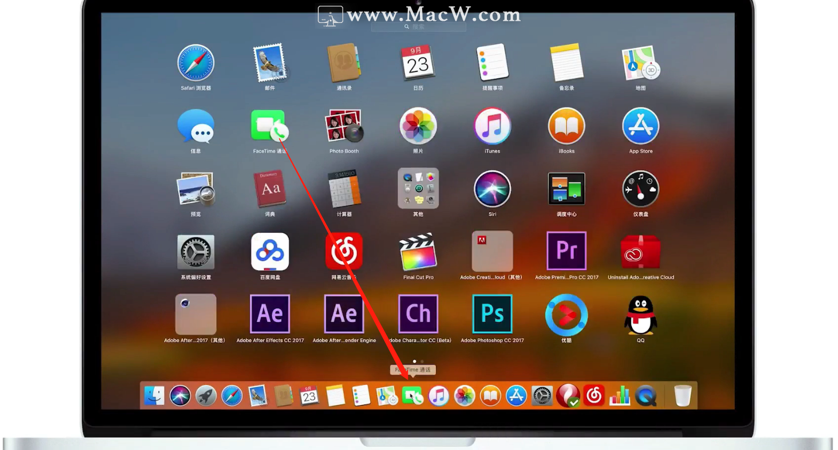Screen dimensions: 838x450
Task: Open Uninstall Adobe Creative Cloud
Action: [x=641, y=252]
